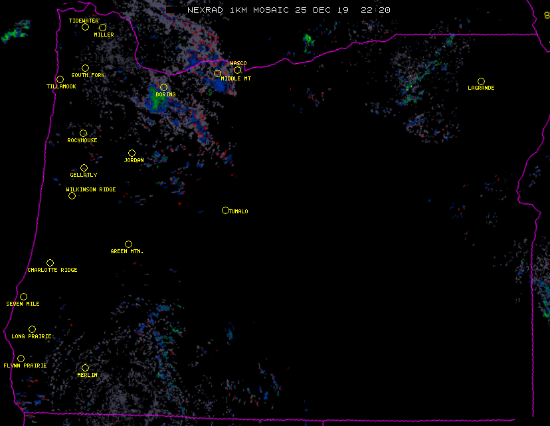
Task: Click the Merlin station circle marker
Action: tap(85, 368)
